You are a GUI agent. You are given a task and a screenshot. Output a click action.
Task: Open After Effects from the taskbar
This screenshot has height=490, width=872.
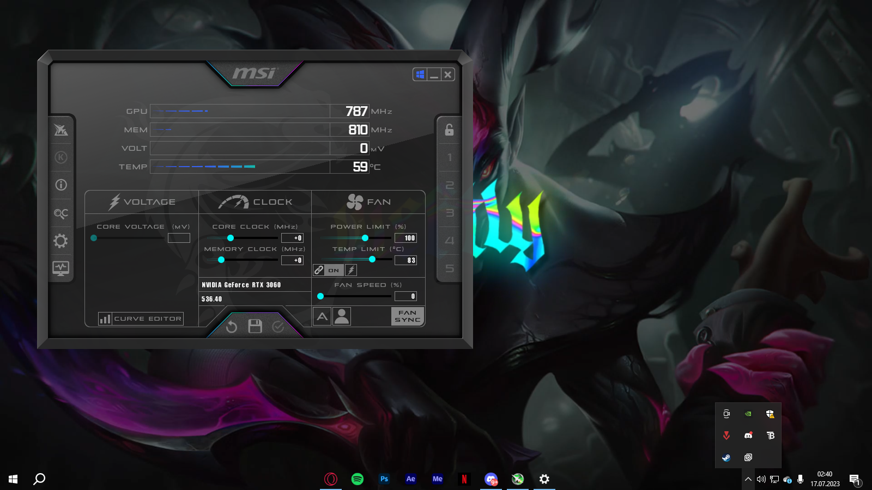click(x=411, y=479)
